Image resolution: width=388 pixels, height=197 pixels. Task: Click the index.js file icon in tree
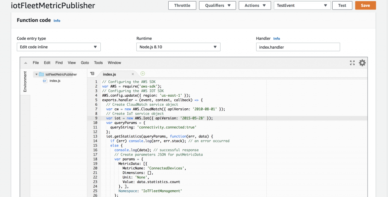point(45,81)
